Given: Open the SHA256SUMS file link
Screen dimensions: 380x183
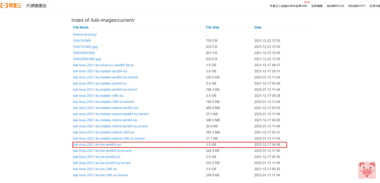Looking at the screenshot, I should click(84, 52).
